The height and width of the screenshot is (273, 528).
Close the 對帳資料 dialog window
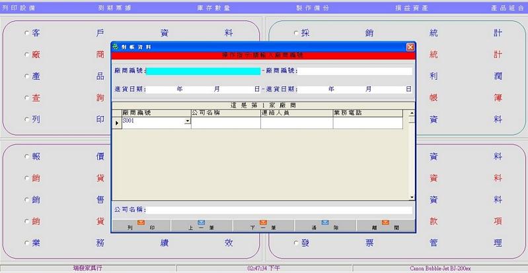pyautogui.click(x=410, y=47)
